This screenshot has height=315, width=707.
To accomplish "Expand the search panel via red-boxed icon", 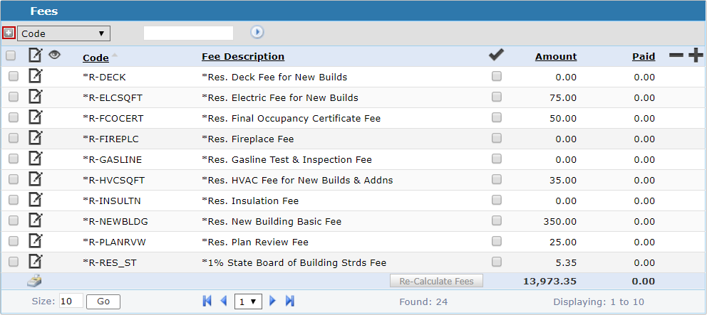I will (x=9, y=33).
